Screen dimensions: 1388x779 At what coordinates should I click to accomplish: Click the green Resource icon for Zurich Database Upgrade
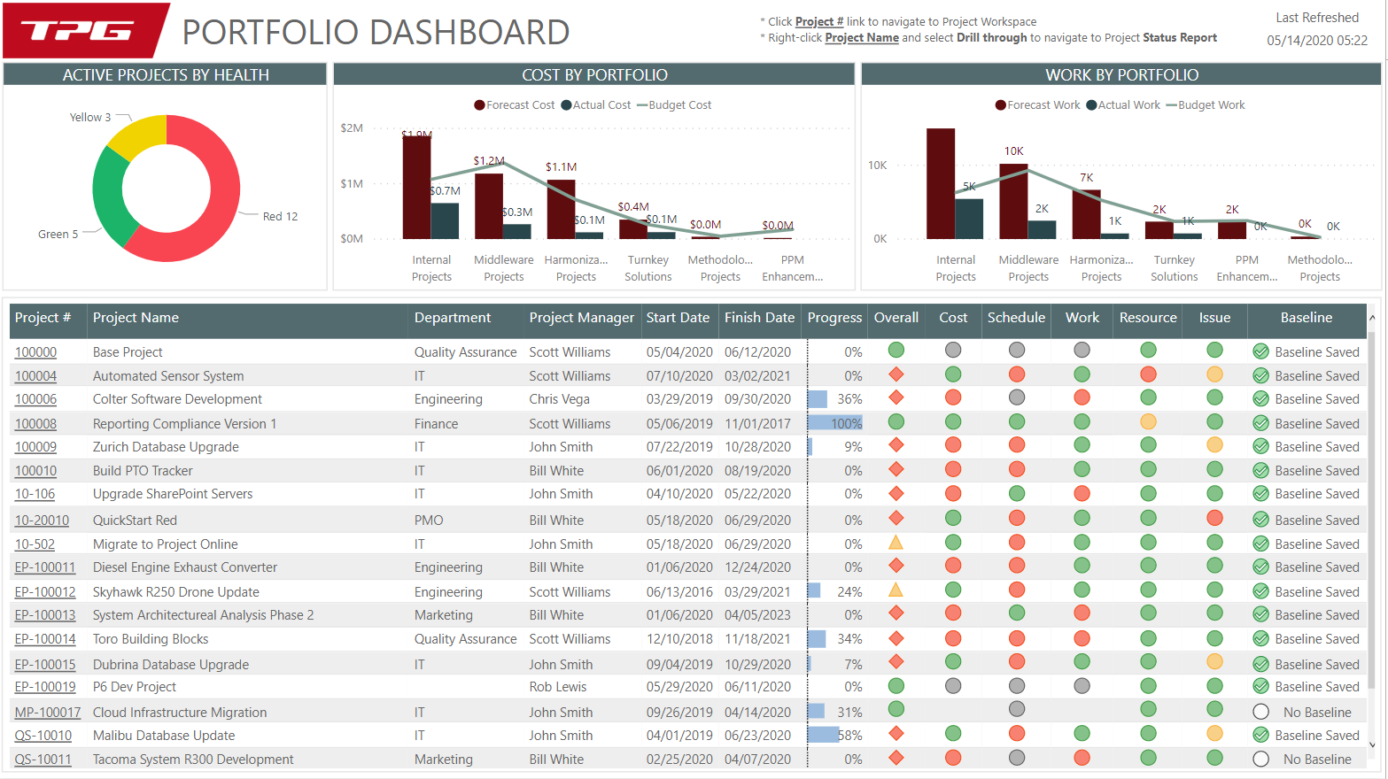(x=1148, y=446)
